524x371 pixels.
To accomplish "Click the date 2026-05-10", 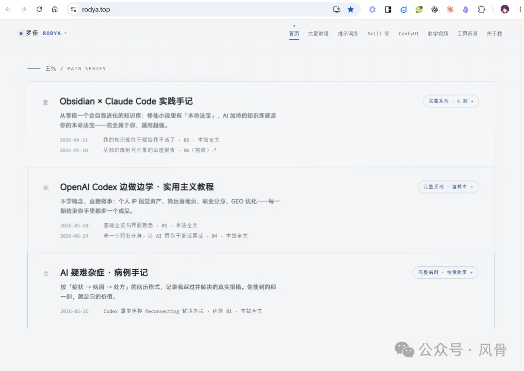I will click(74, 150).
